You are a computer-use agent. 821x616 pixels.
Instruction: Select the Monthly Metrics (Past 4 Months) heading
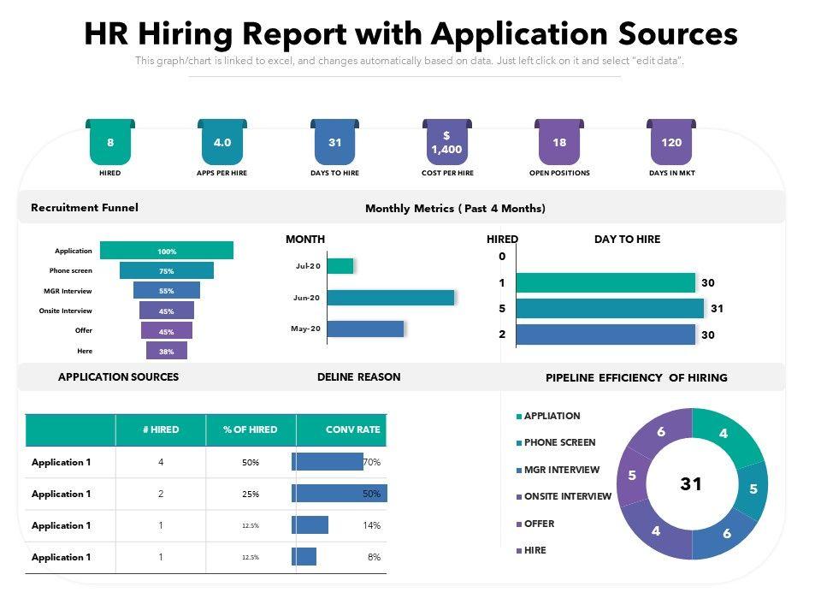click(456, 209)
